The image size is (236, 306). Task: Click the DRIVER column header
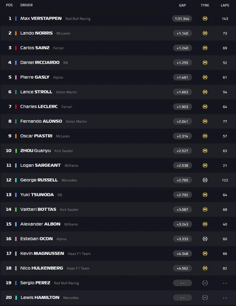(x=26, y=5)
